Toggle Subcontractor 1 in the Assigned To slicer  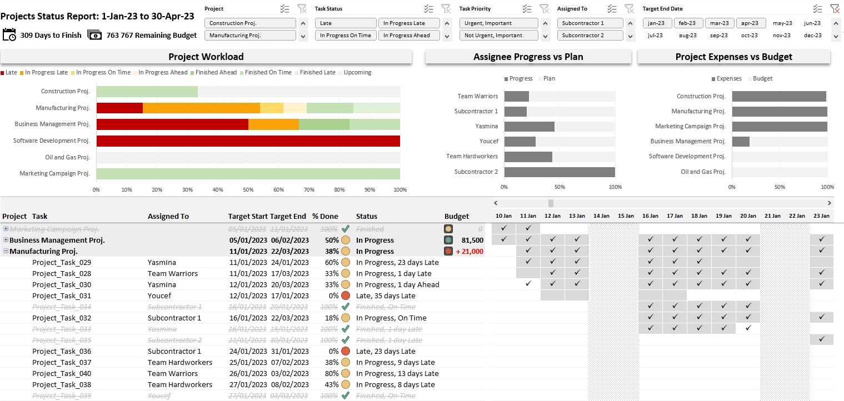point(590,23)
